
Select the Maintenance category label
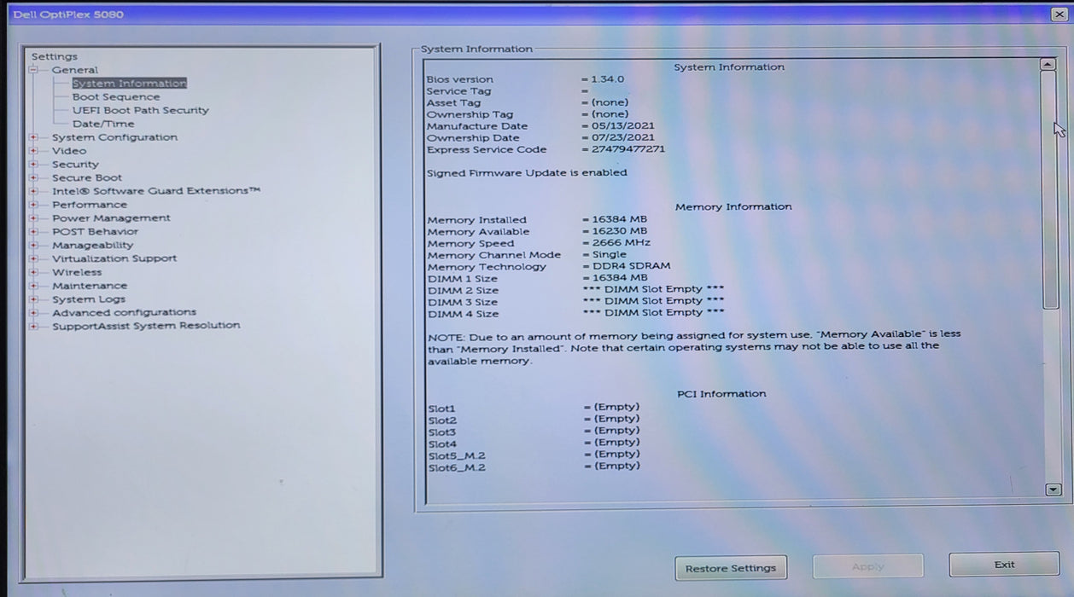[89, 286]
